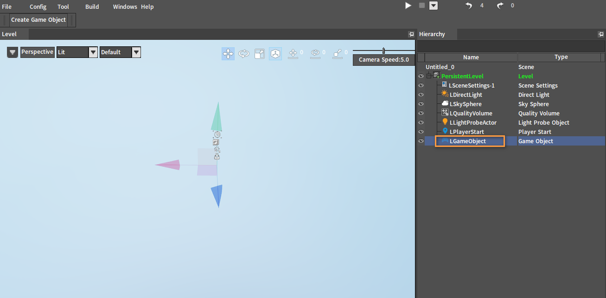Image resolution: width=606 pixels, height=298 pixels.
Task: Select LLightProbeActor in the hierarchy
Action: point(473,123)
